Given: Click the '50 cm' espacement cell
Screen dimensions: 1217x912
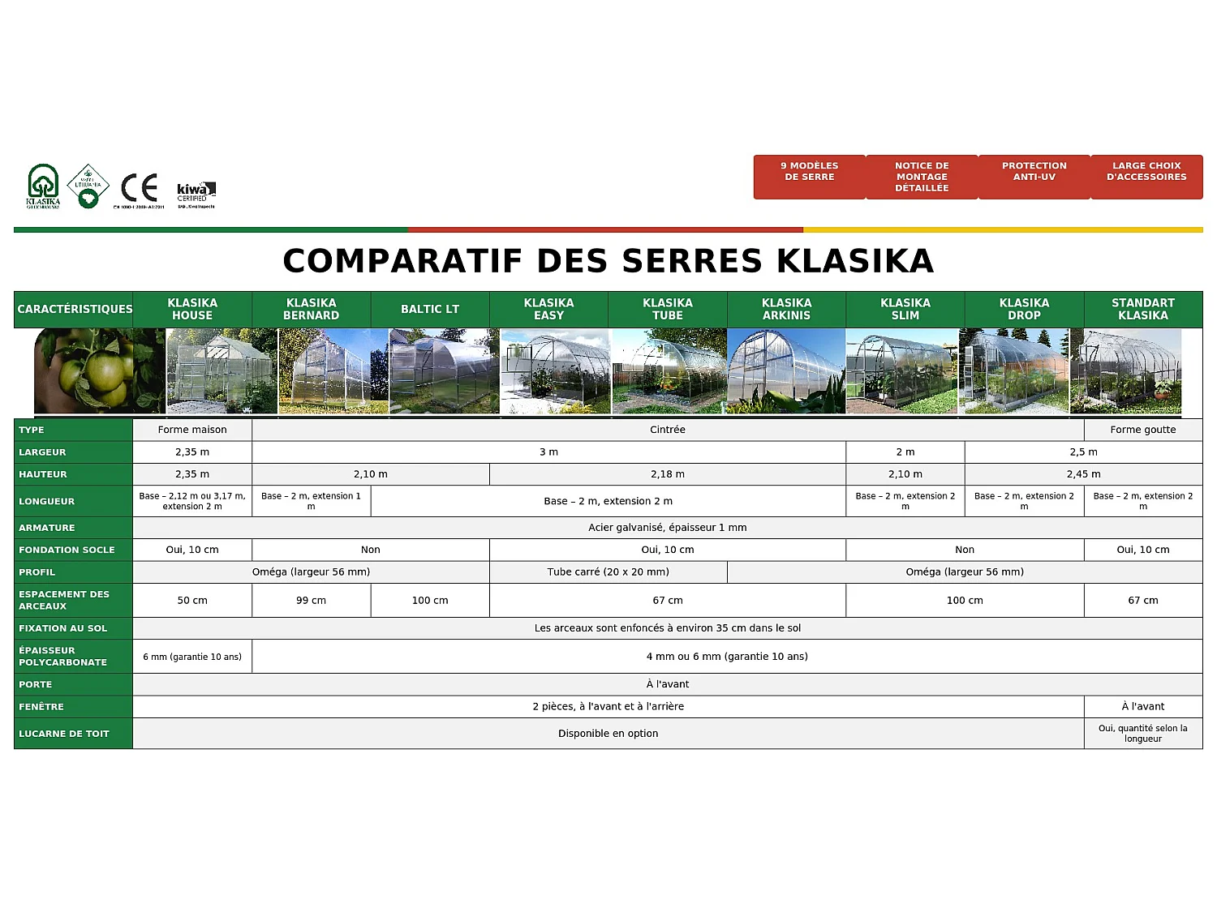Looking at the screenshot, I should [x=192, y=601].
